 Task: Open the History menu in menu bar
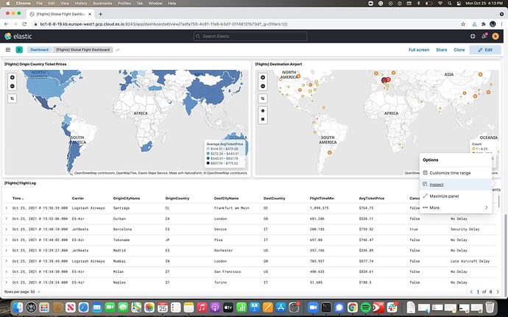[x=81, y=3]
